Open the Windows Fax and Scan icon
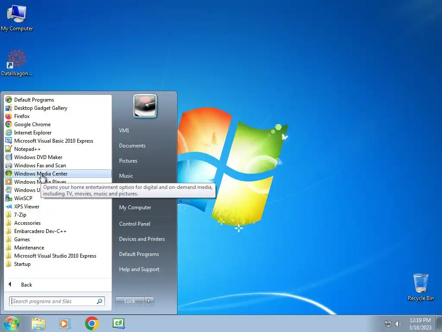Image resolution: width=442 pixels, height=332 pixels. point(9,166)
